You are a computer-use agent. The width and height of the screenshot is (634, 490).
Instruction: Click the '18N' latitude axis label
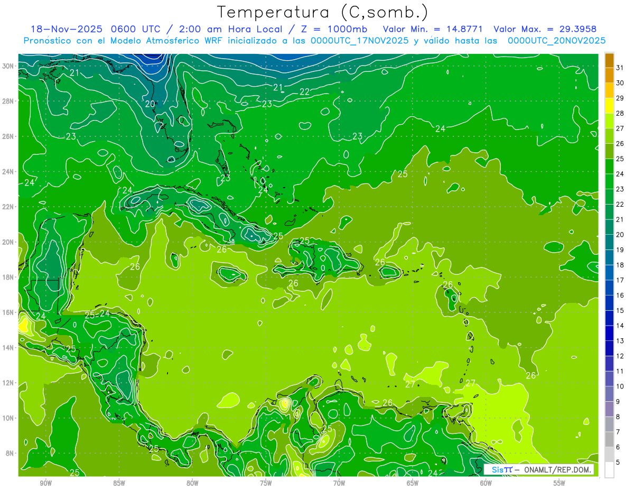(8, 277)
